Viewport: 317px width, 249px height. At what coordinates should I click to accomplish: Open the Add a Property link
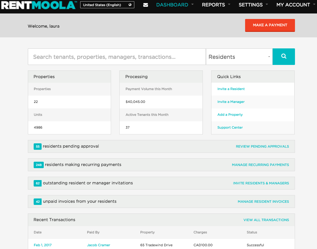[x=230, y=115]
